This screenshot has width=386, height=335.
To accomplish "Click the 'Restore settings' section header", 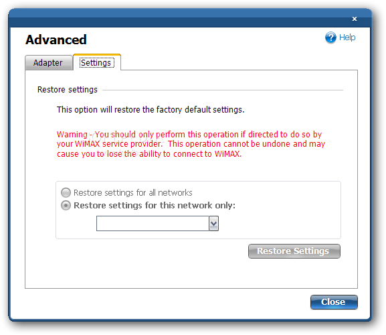I will click(68, 90).
